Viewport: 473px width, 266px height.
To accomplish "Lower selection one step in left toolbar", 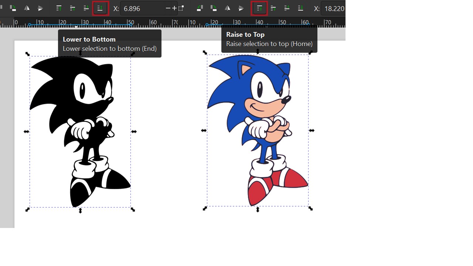I will click(86, 8).
